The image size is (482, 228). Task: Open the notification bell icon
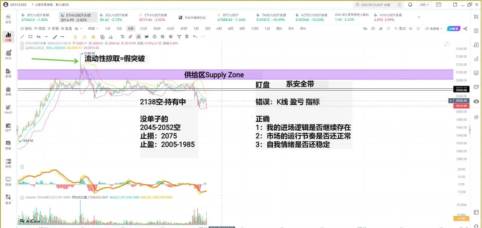410,5
